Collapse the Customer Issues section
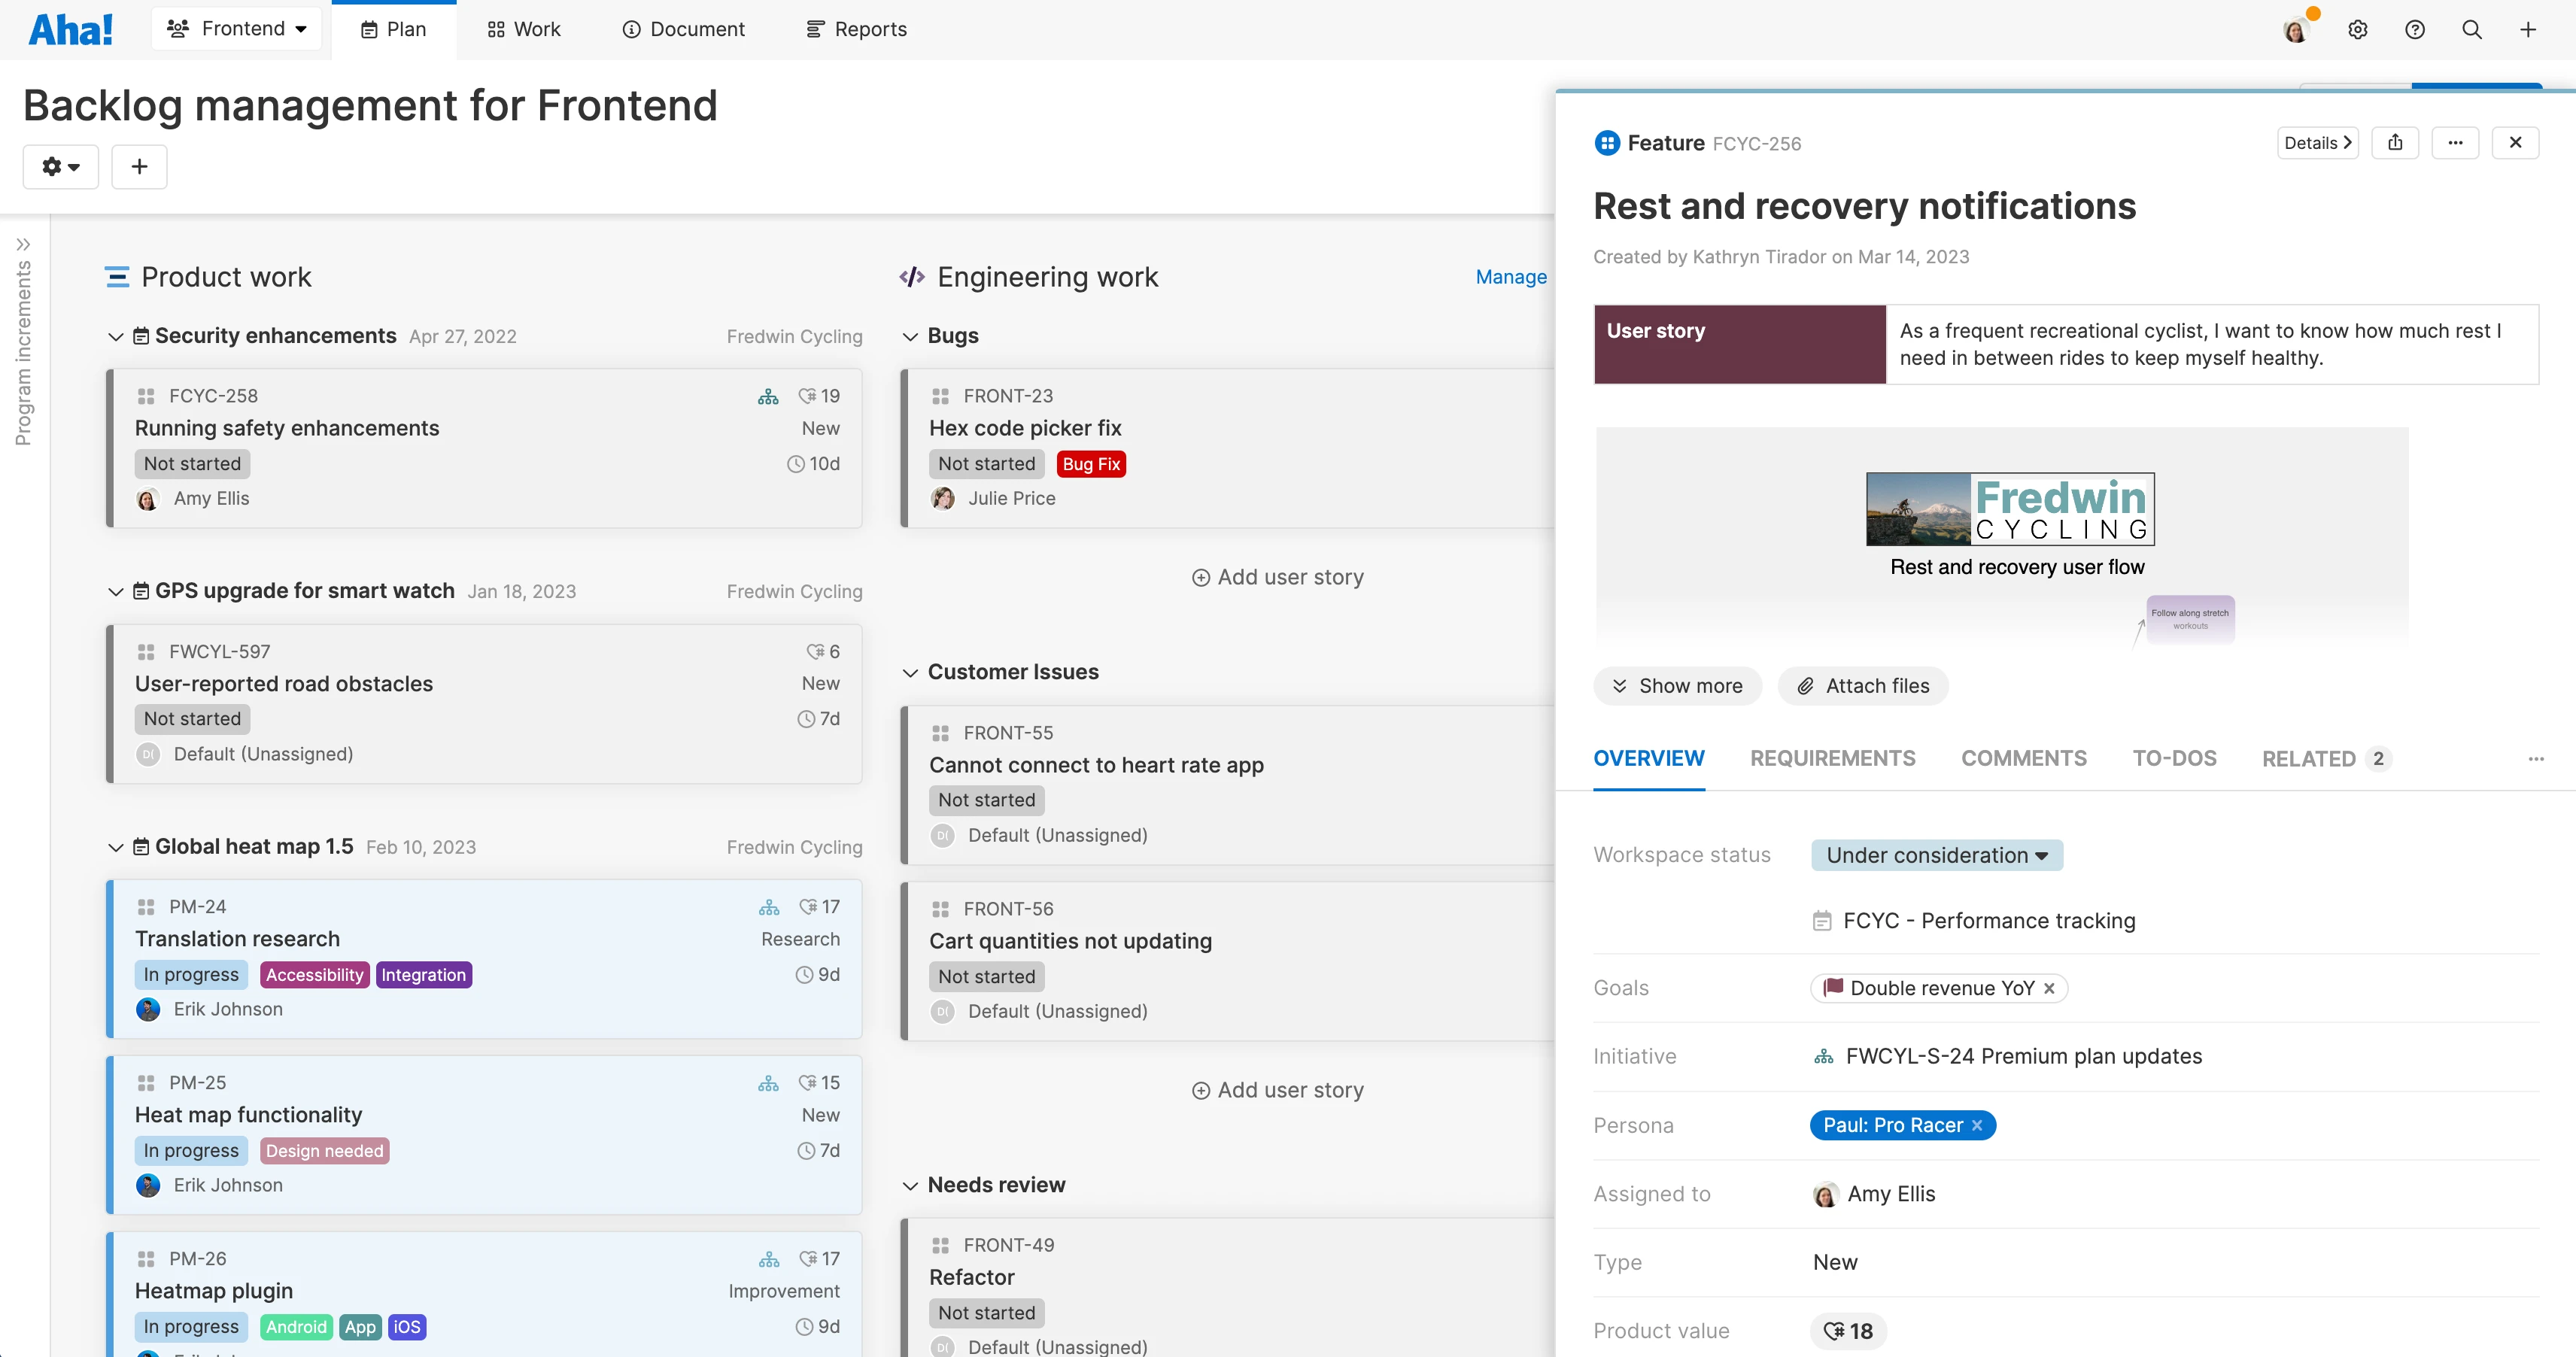The width and height of the screenshot is (2576, 1357). (x=910, y=673)
